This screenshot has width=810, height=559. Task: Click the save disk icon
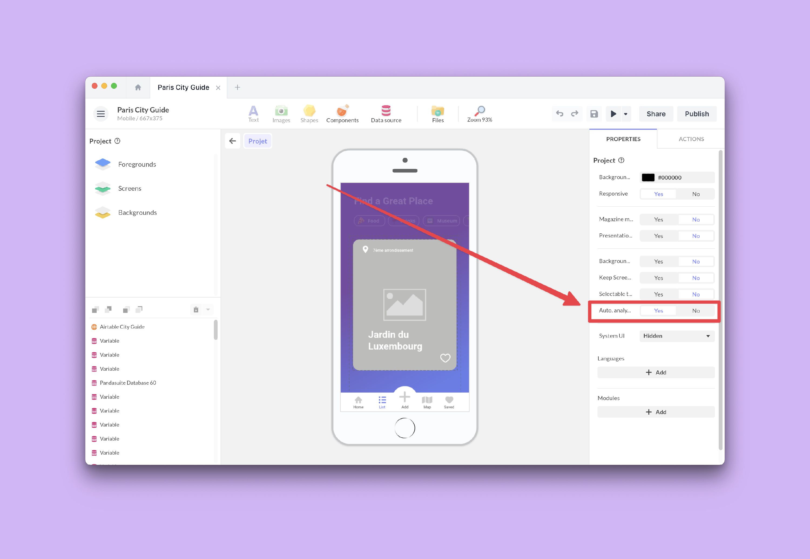(594, 114)
